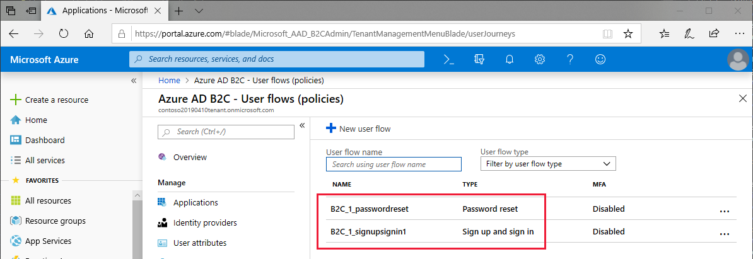Viewport: 753px width, 259px height.
Task: Click the browser refresh icon
Action: (64, 33)
